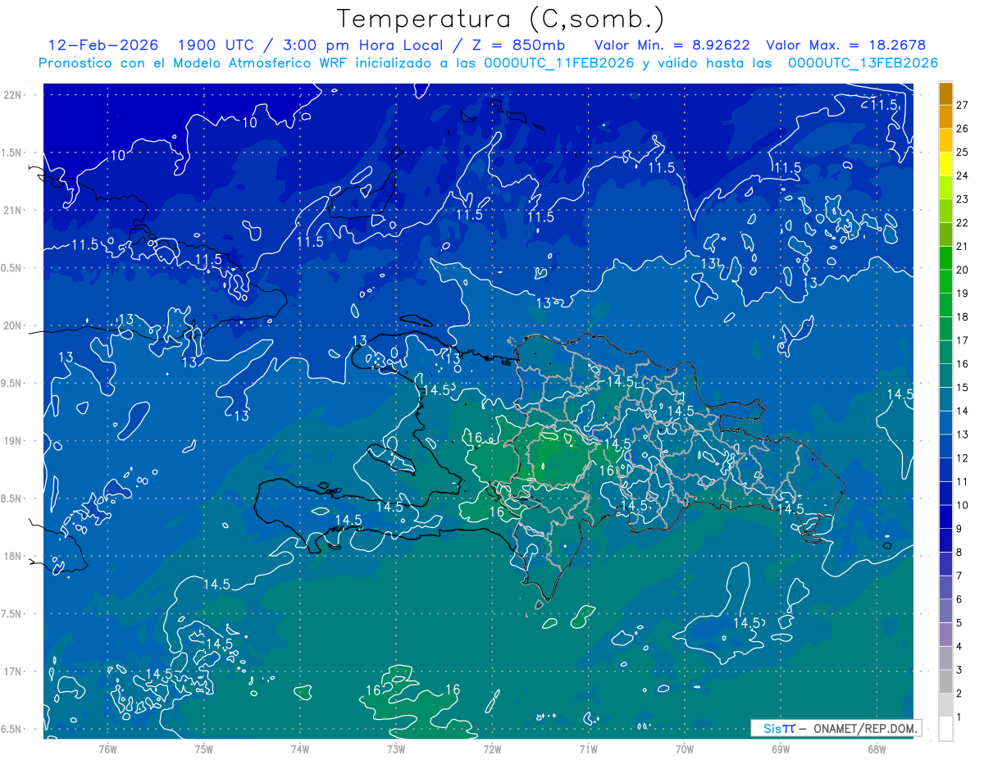Click the '18N' latitude label
The image size is (984, 760).
coord(14,556)
